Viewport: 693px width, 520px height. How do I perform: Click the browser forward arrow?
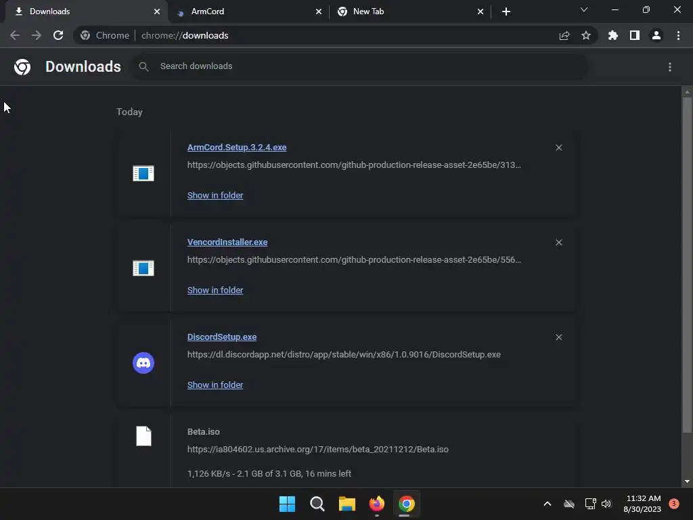[37, 35]
